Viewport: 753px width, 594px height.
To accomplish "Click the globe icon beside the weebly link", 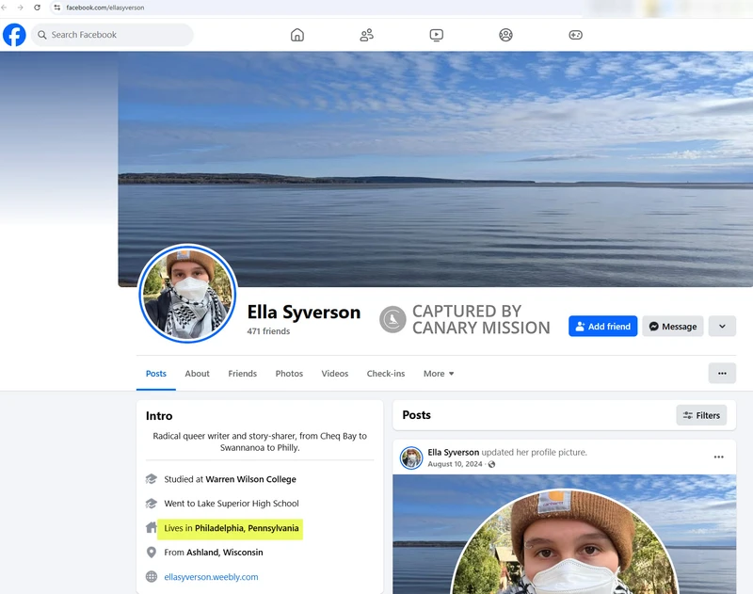I will click(152, 577).
